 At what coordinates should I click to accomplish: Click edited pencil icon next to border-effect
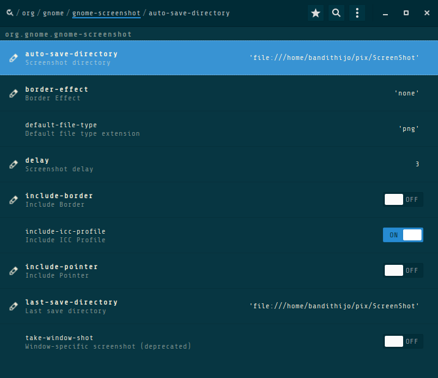coord(13,94)
